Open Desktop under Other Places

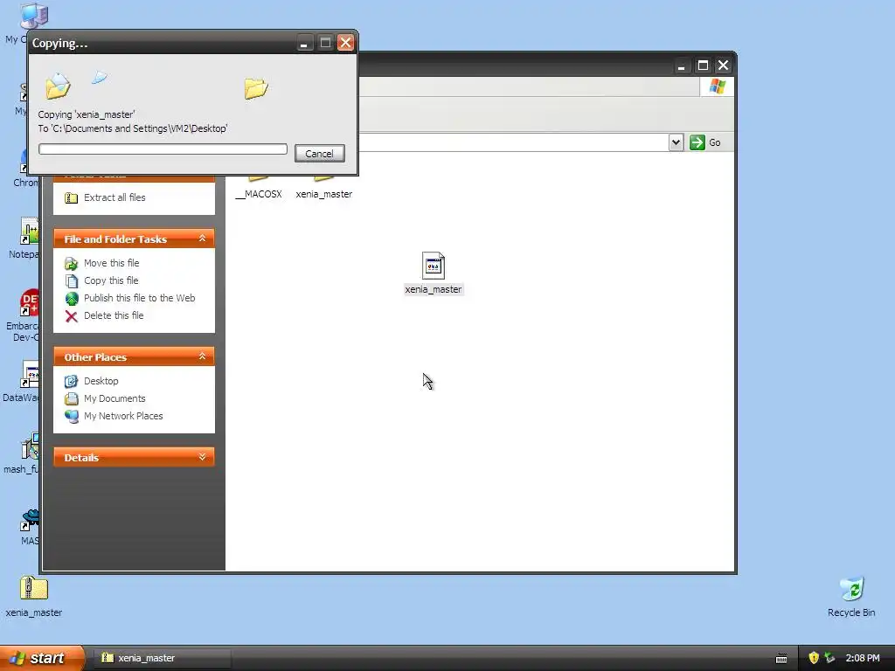(101, 381)
